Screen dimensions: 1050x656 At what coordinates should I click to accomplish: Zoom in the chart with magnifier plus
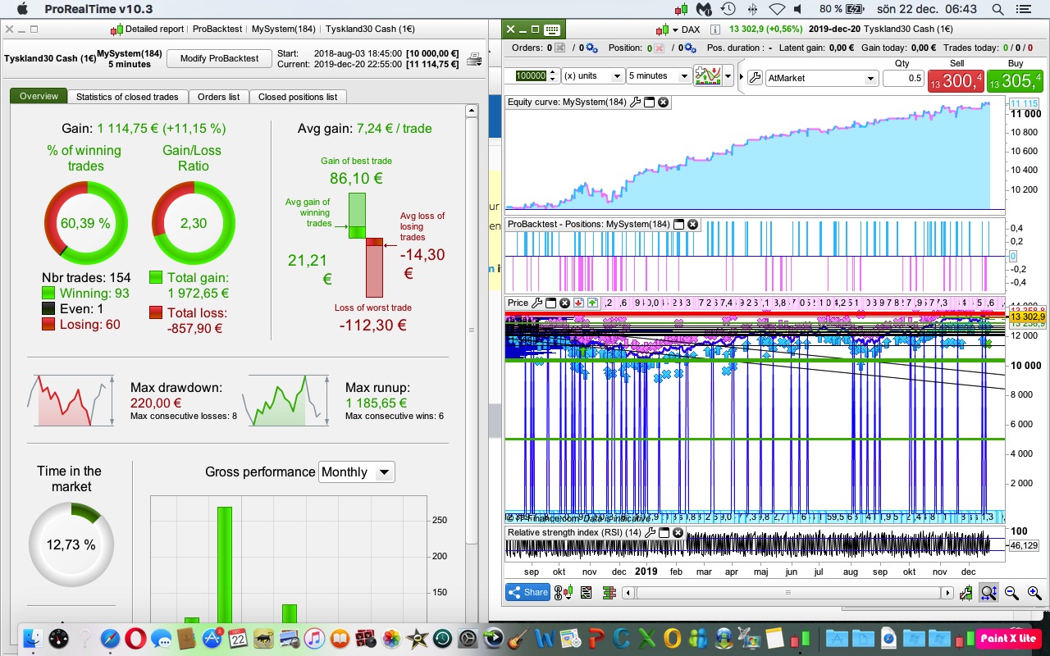[1034, 593]
